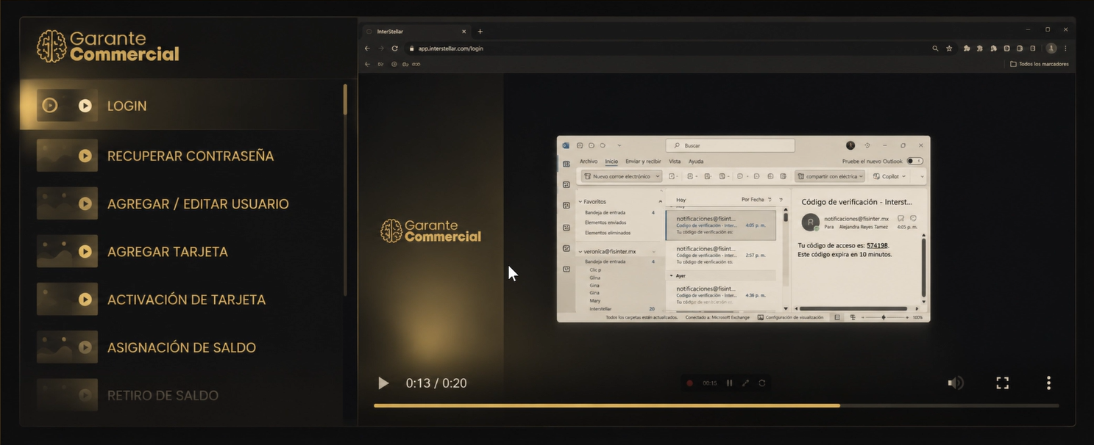Screen dimensions: 1094x445
Task: Switch to the Inicio ribbon tab
Action: 611,162
